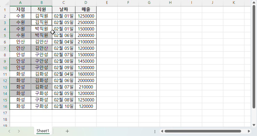Click the horizontal scrollbar's left arrow
Viewport: 257px width, 136px height.
[x=162, y=131]
